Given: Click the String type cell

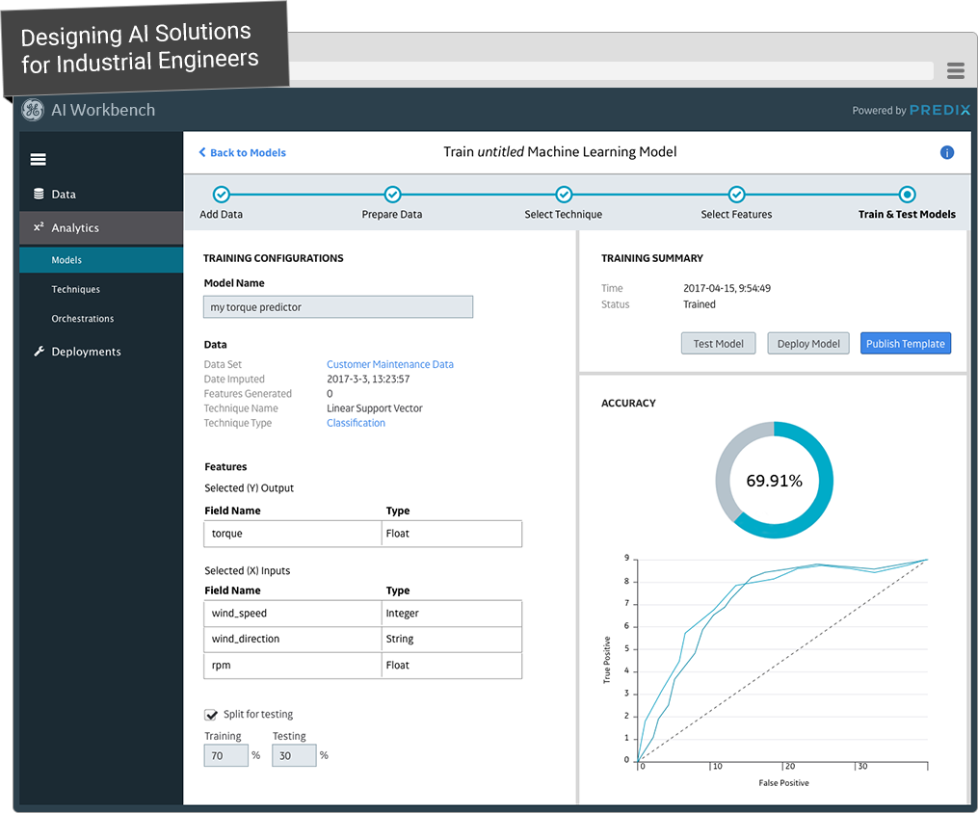Looking at the screenshot, I should coord(452,639).
